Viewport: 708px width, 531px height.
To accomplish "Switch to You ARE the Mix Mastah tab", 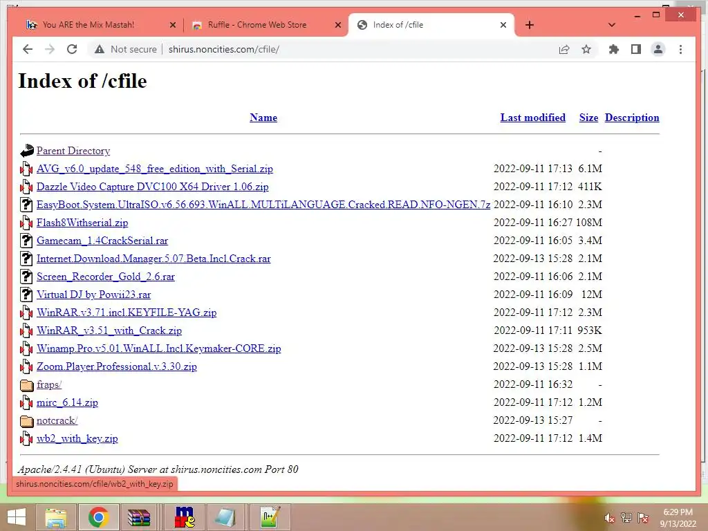I will click(x=88, y=25).
